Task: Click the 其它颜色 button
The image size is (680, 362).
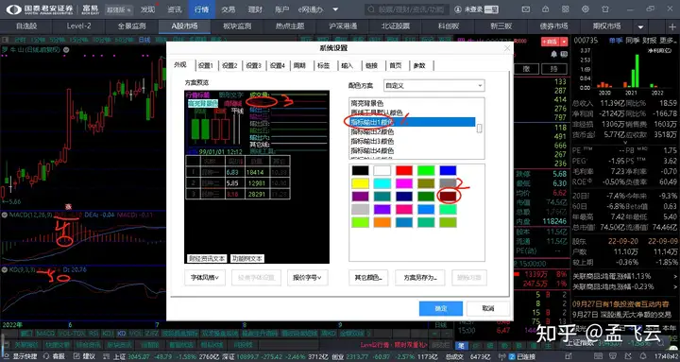Action: (x=368, y=277)
